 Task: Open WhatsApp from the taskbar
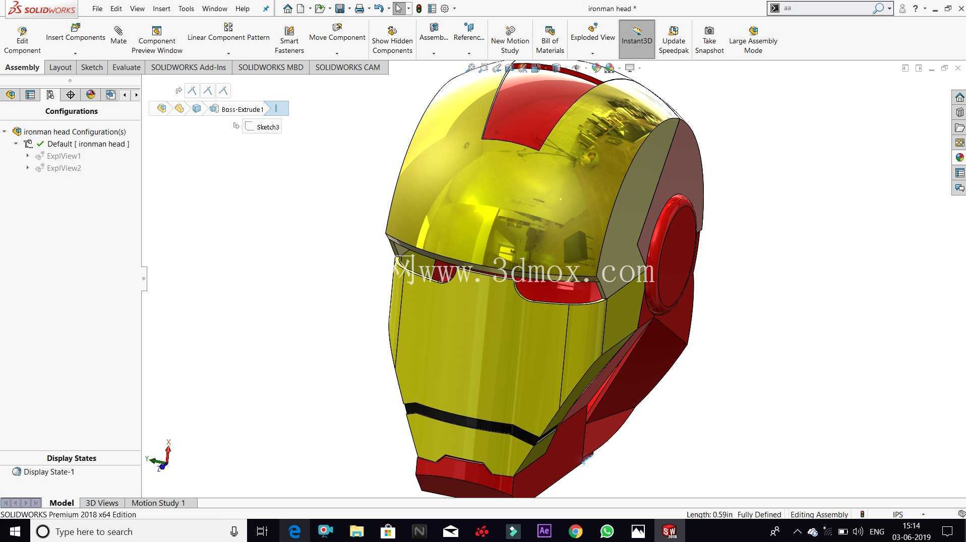click(x=607, y=531)
